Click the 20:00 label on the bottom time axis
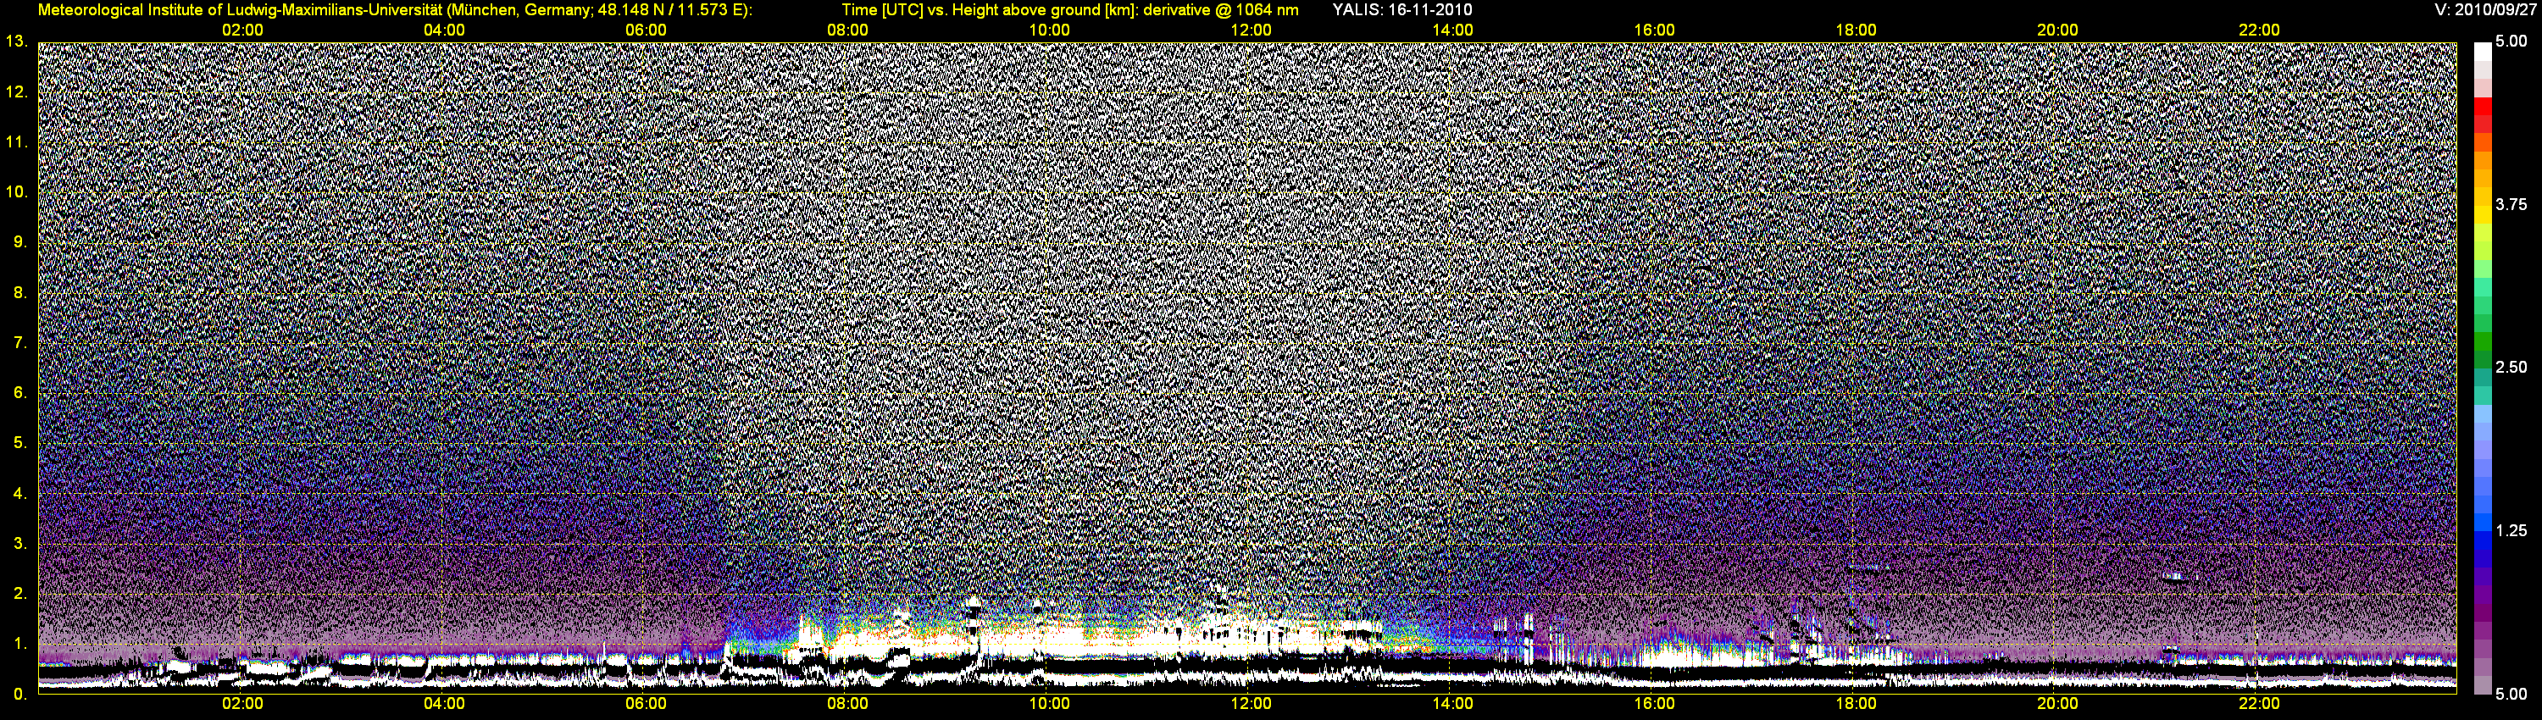 2057,704
